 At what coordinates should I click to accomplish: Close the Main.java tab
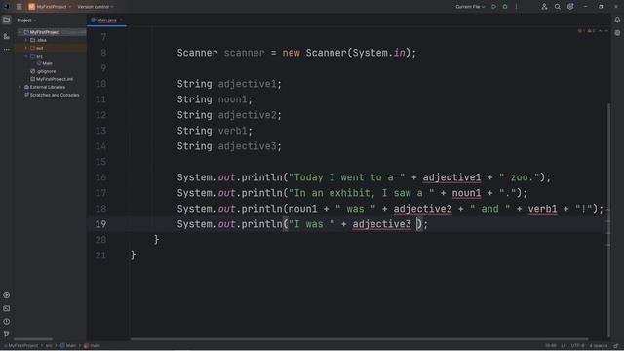[x=121, y=19]
